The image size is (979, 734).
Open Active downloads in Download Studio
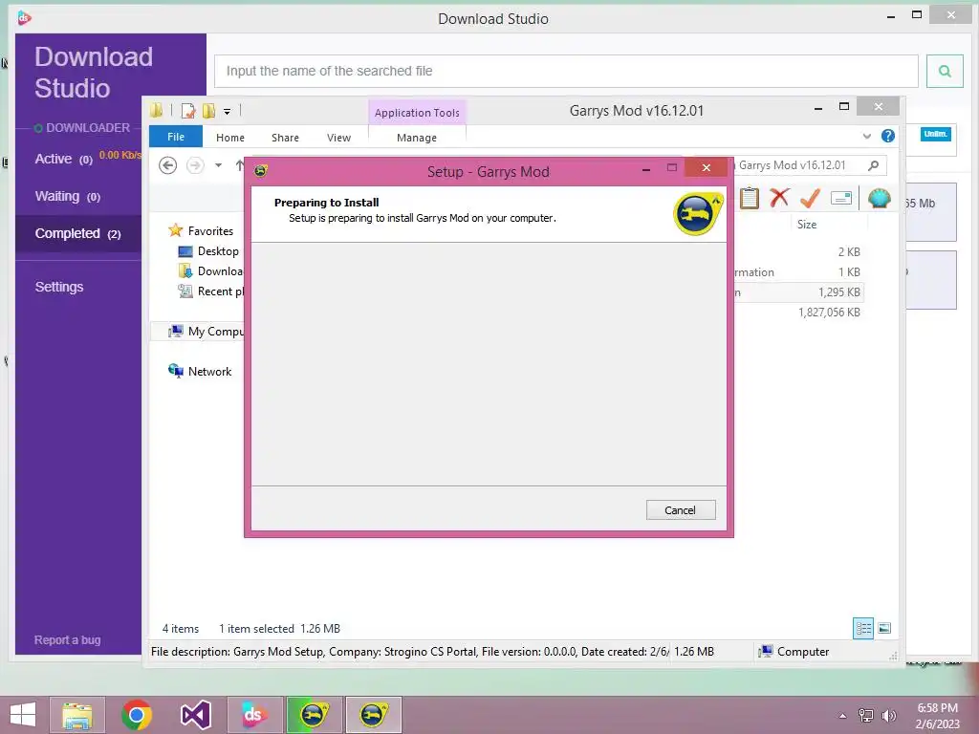(64, 160)
